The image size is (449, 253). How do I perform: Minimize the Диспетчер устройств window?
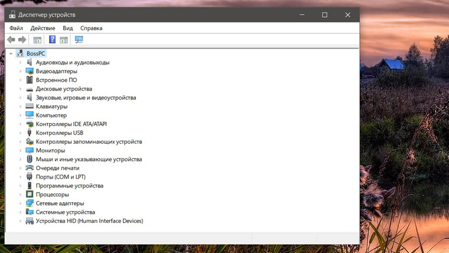click(302, 15)
